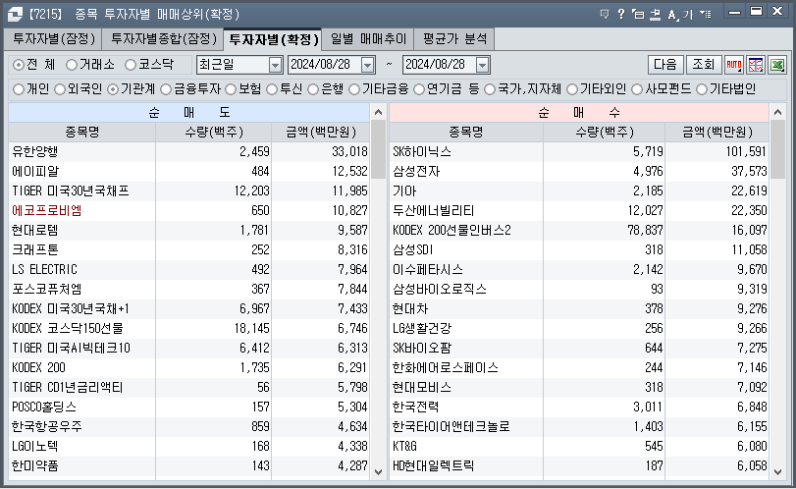
Task: Click the 조회 search button
Action: (x=704, y=65)
